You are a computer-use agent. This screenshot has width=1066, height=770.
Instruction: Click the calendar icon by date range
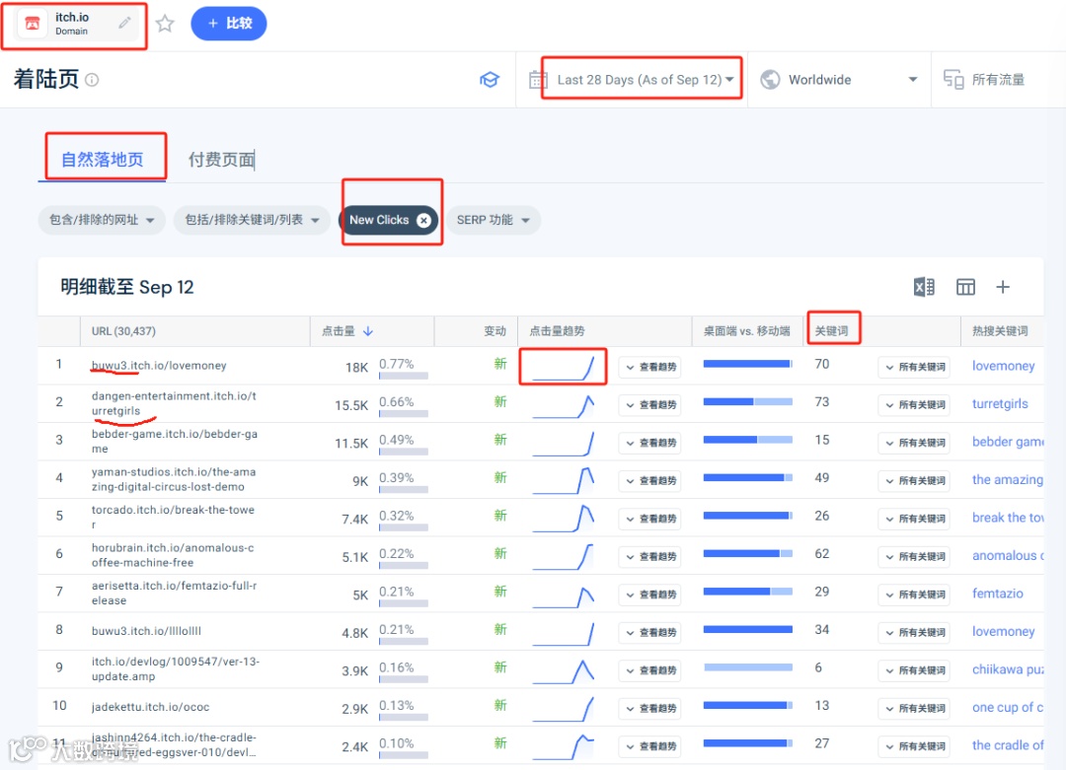tap(538, 80)
